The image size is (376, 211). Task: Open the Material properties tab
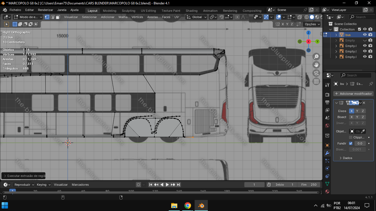pyautogui.click(x=327, y=191)
